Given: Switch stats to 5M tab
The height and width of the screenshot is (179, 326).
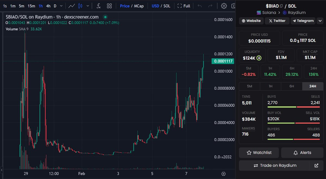Looking at the screenshot, I should coord(249,86).
